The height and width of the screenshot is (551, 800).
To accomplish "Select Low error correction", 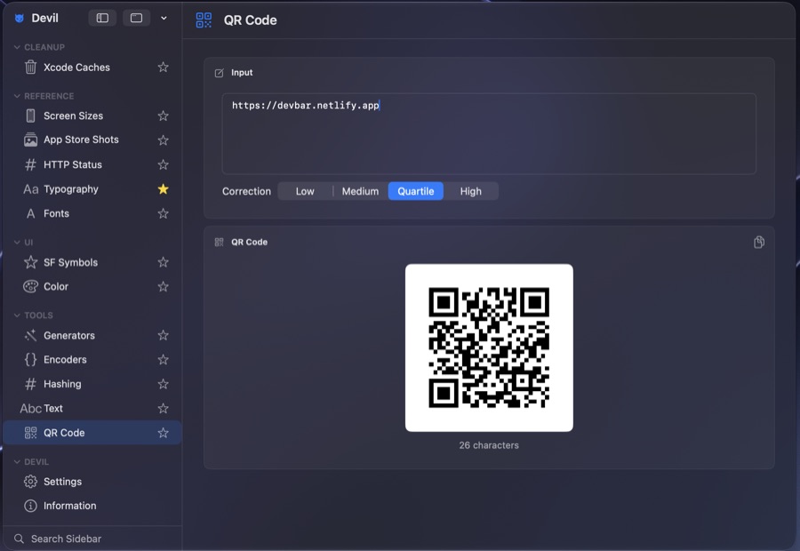I will (x=305, y=191).
